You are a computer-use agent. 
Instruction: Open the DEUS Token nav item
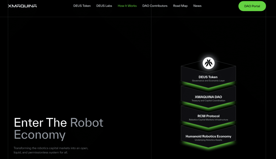[x=82, y=6]
